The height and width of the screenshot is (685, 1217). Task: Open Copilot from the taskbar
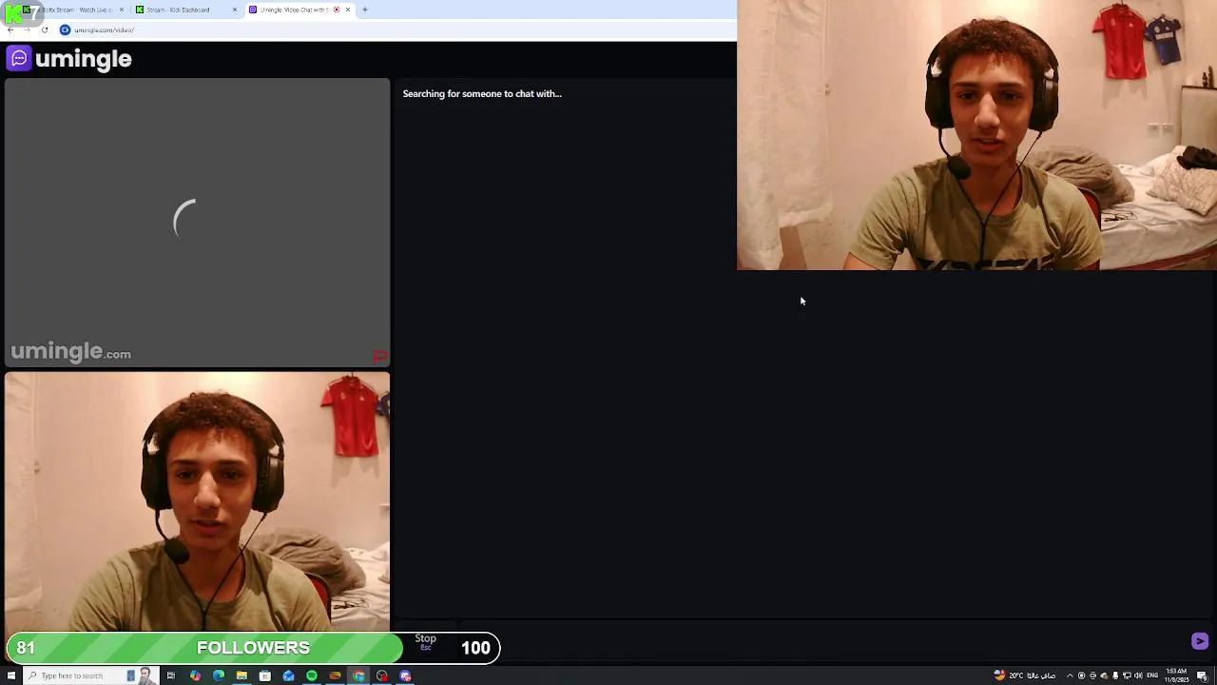[x=195, y=675]
